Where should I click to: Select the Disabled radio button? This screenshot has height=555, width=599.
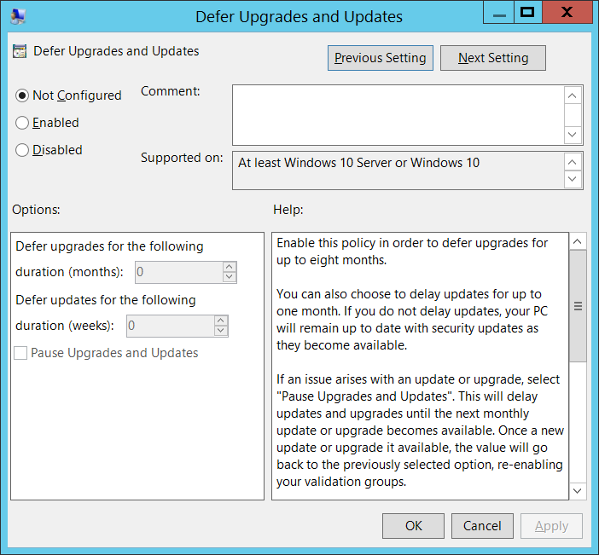(23, 150)
